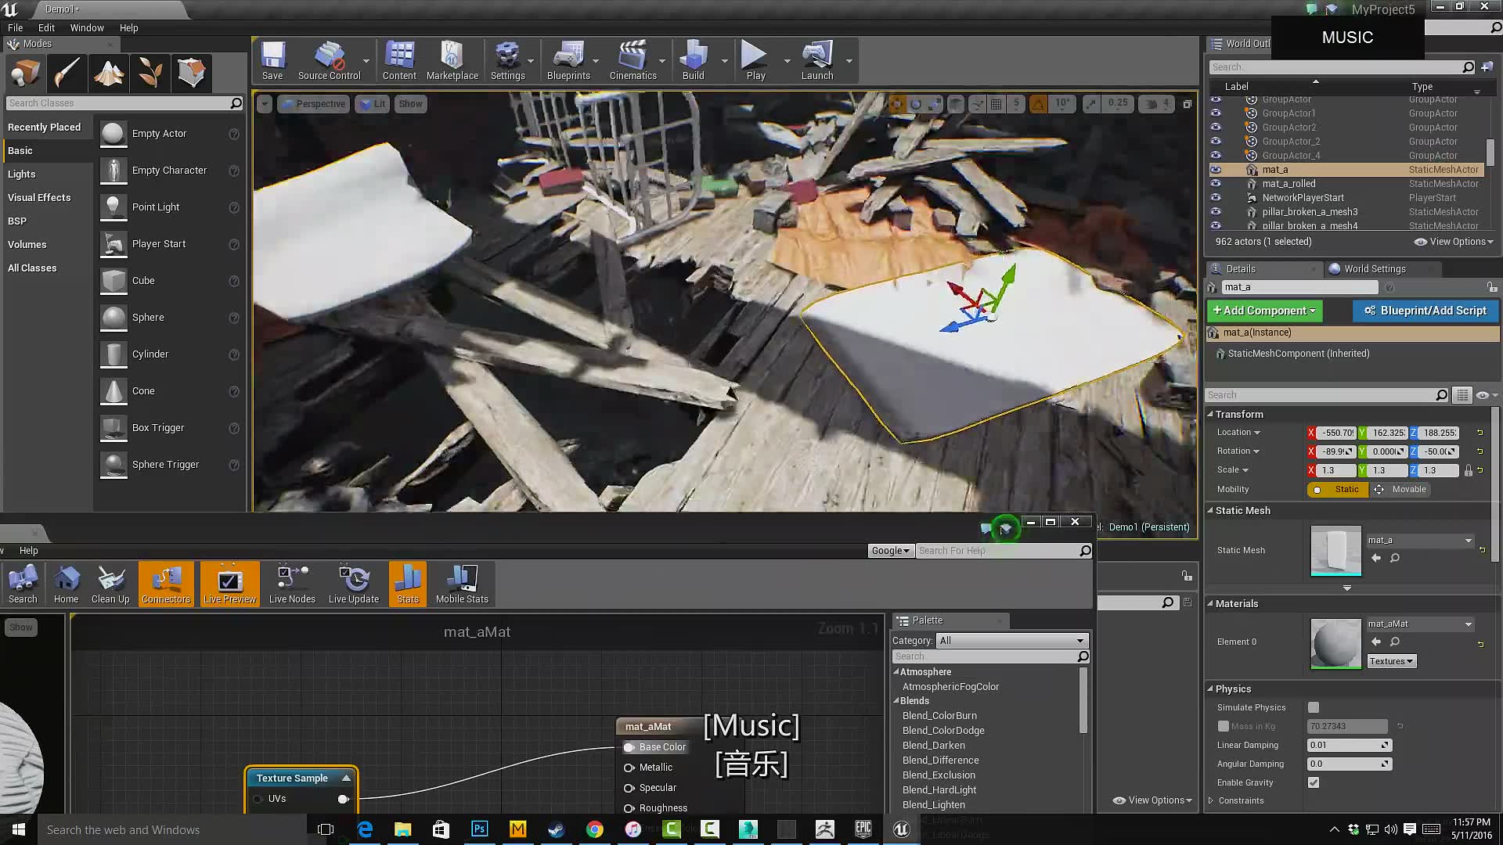Open Google Chrome from the taskbar
The image size is (1503, 845).
594,829
